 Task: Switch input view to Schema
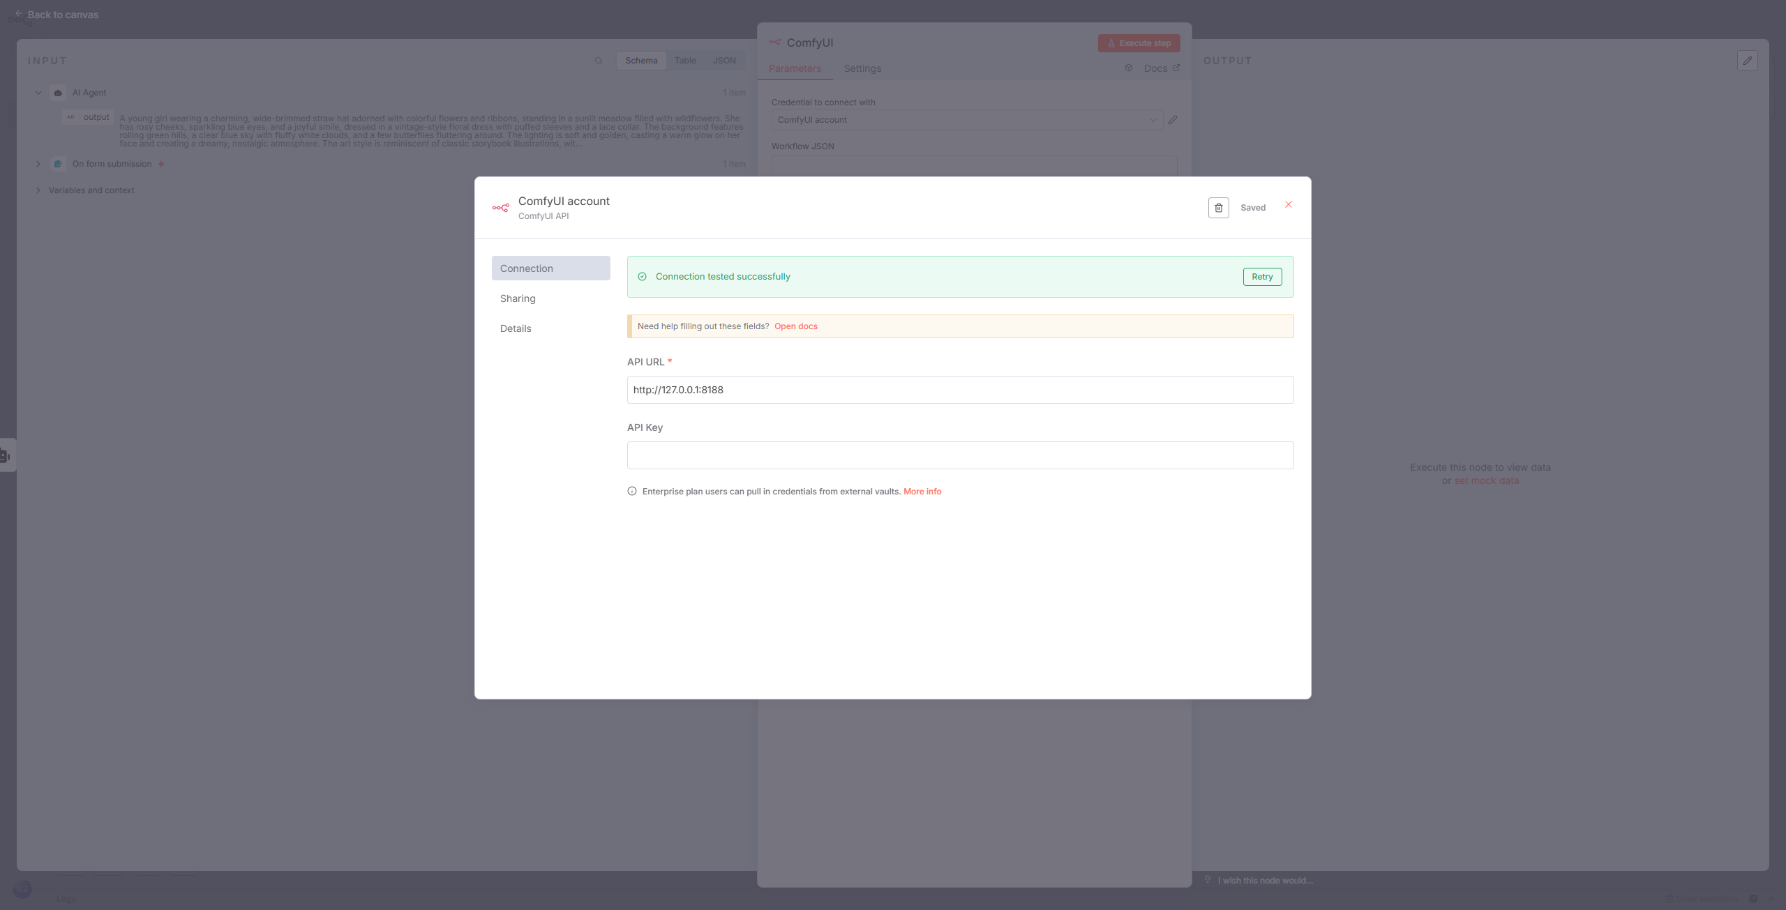click(641, 61)
